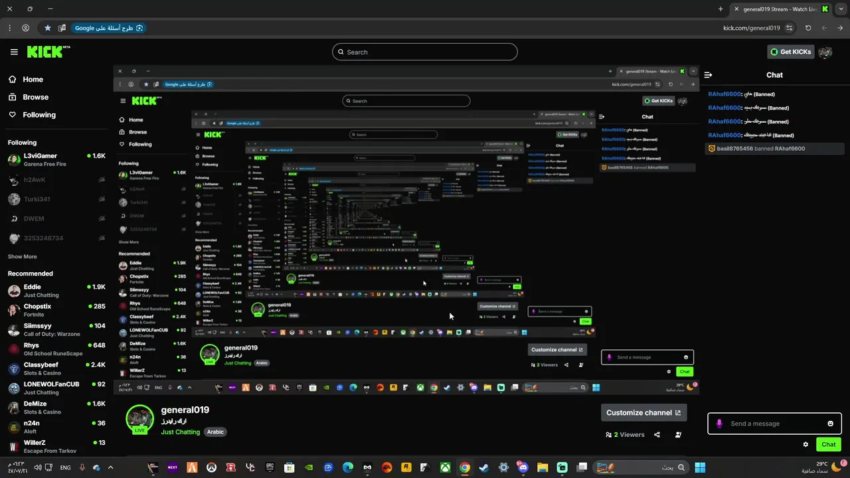Open the profile avatar menu next to Get KICKs

(x=825, y=52)
